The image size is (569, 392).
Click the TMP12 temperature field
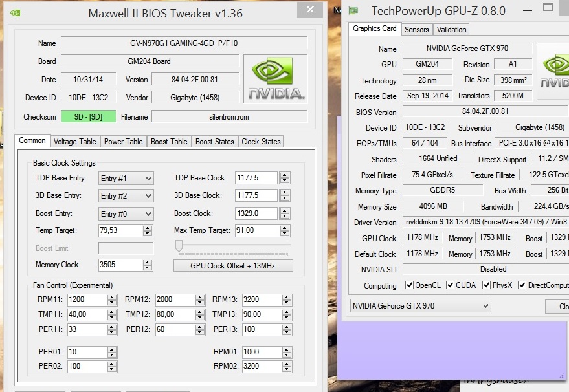[175, 314]
